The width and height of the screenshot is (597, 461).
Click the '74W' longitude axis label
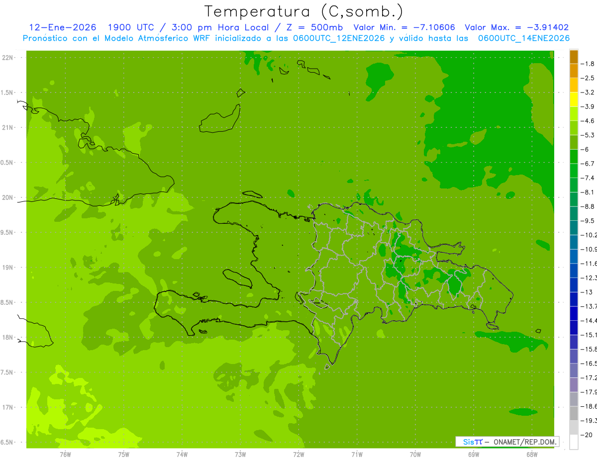pos(182,454)
